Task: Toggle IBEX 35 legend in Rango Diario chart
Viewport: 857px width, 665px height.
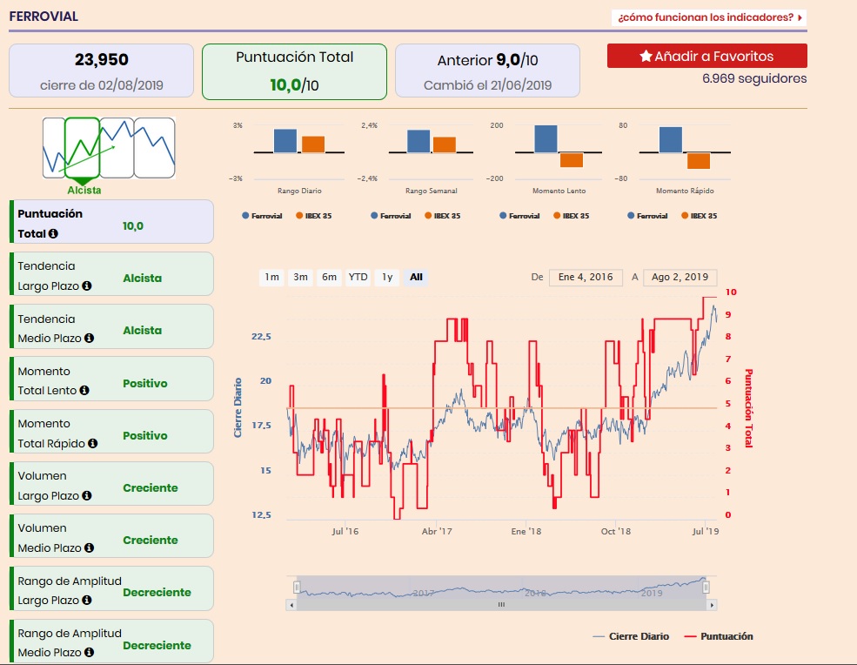Action: pos(314,216)
